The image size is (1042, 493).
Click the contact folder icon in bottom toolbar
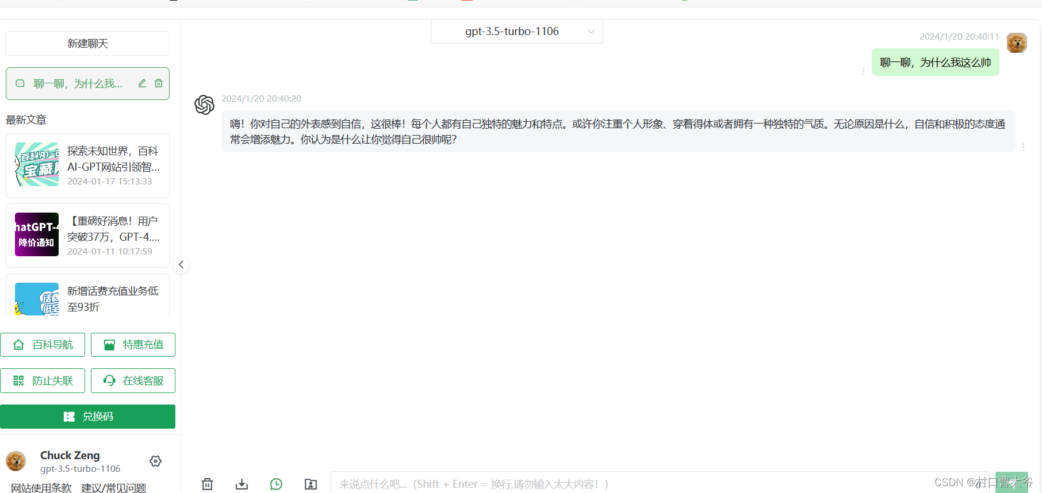pyautogui.click(x=311, y=484)
